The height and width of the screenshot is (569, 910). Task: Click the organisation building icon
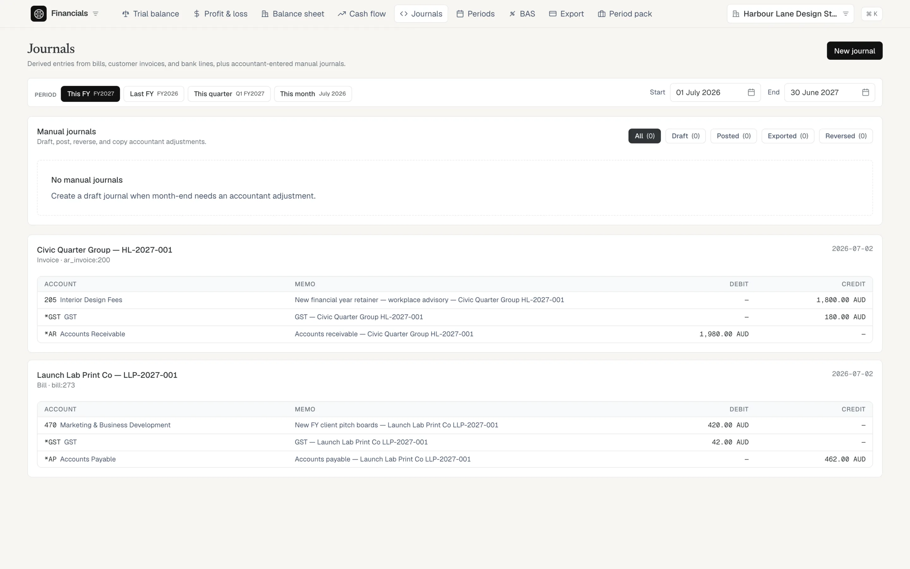tap(736, 14)
